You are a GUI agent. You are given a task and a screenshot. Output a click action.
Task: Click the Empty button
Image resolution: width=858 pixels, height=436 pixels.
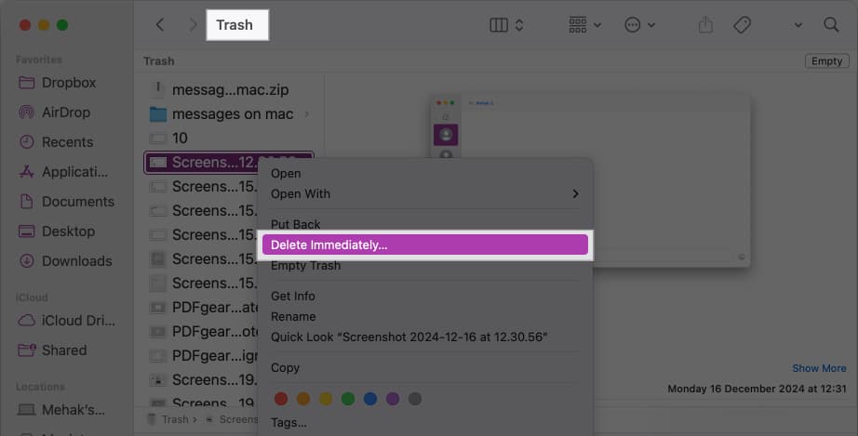(x=826, y=61)
